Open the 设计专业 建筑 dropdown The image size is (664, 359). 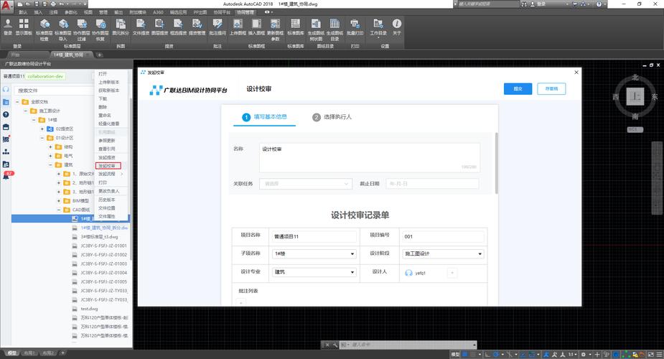[x=314, y=272]
